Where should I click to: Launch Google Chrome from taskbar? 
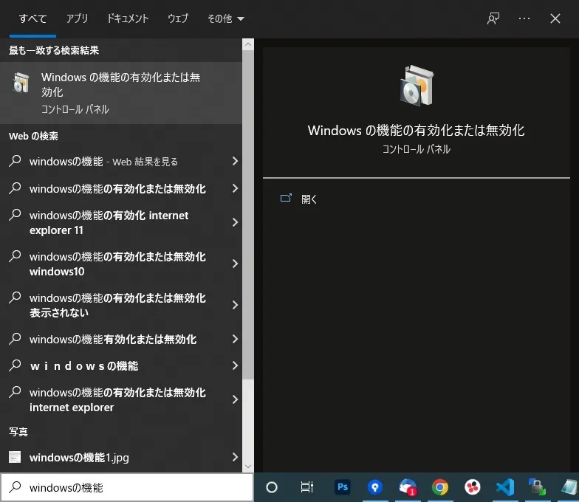tap(440, 487)
